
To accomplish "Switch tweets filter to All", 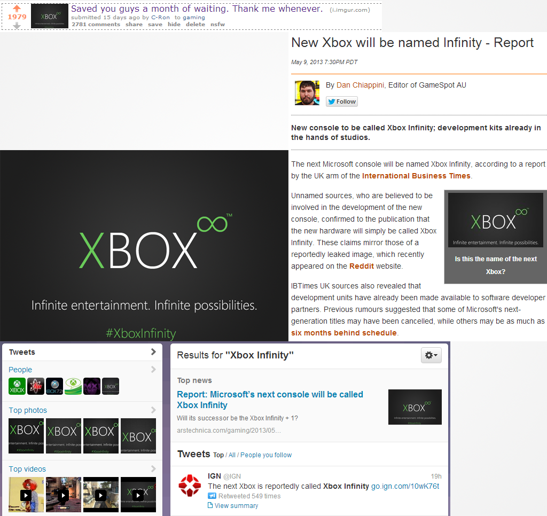I will coord(232,455).
